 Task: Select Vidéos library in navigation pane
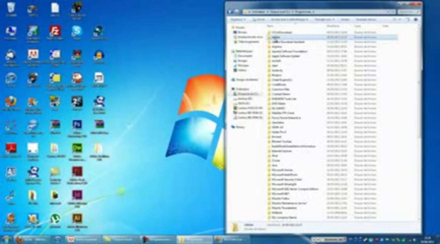pos(240,70)
